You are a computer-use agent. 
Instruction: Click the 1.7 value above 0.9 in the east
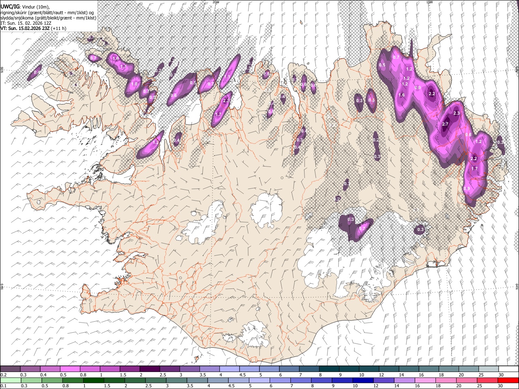475,169
